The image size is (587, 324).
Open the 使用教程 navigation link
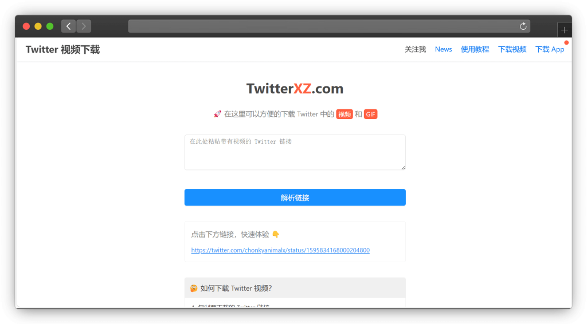tap(475, 49)
